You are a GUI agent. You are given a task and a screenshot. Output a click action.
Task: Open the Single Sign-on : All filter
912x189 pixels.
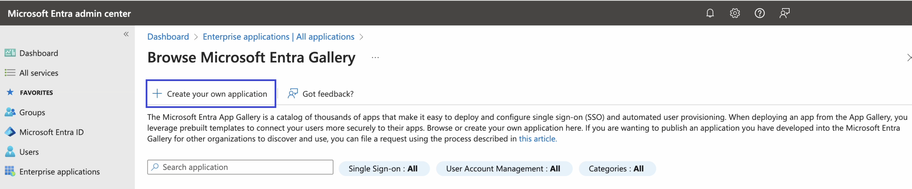point(384,169)
